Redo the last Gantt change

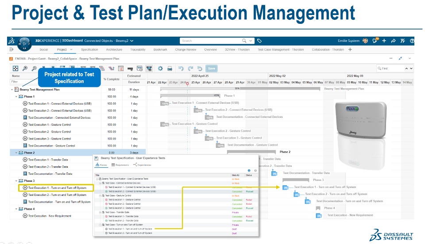click(190, 68)
